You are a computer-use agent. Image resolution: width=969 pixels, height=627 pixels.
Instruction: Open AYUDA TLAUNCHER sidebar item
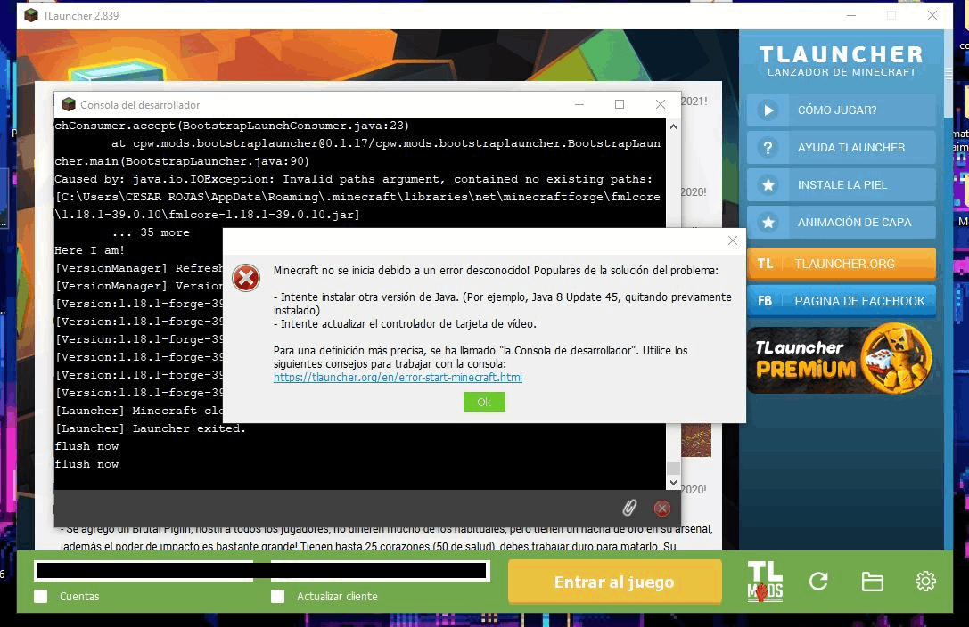[841, 148]
